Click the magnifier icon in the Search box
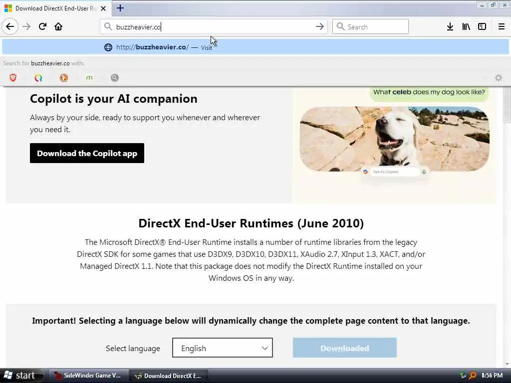Image resolution: width=511 pixels, height=383 pixels. (340, 26)
